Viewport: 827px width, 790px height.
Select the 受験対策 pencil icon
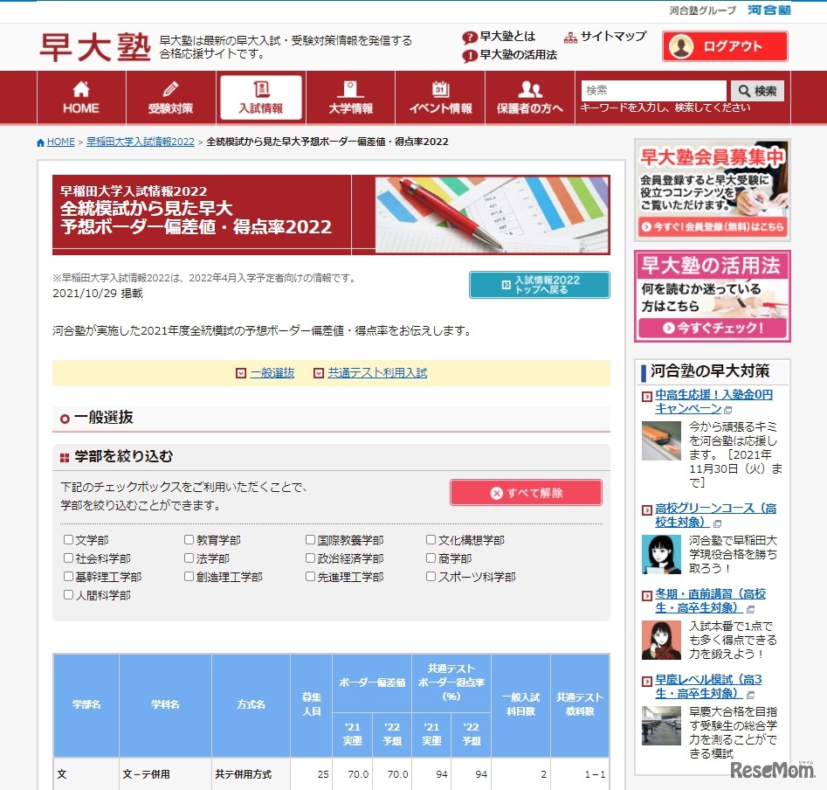click(172, 87)
